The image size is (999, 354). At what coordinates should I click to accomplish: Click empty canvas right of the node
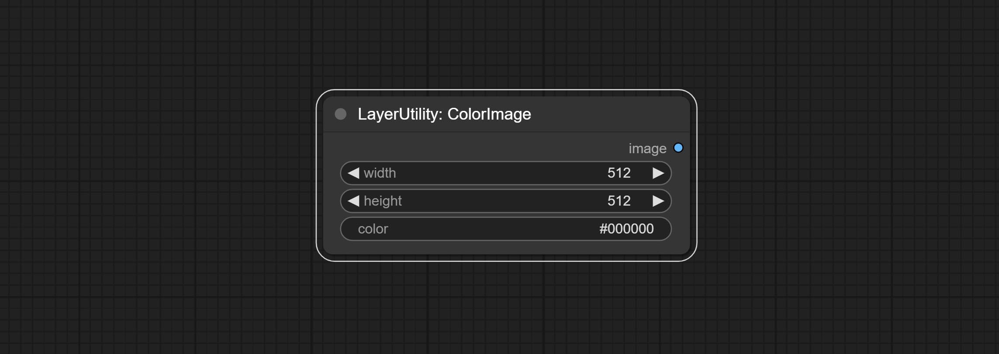[847, 175]
